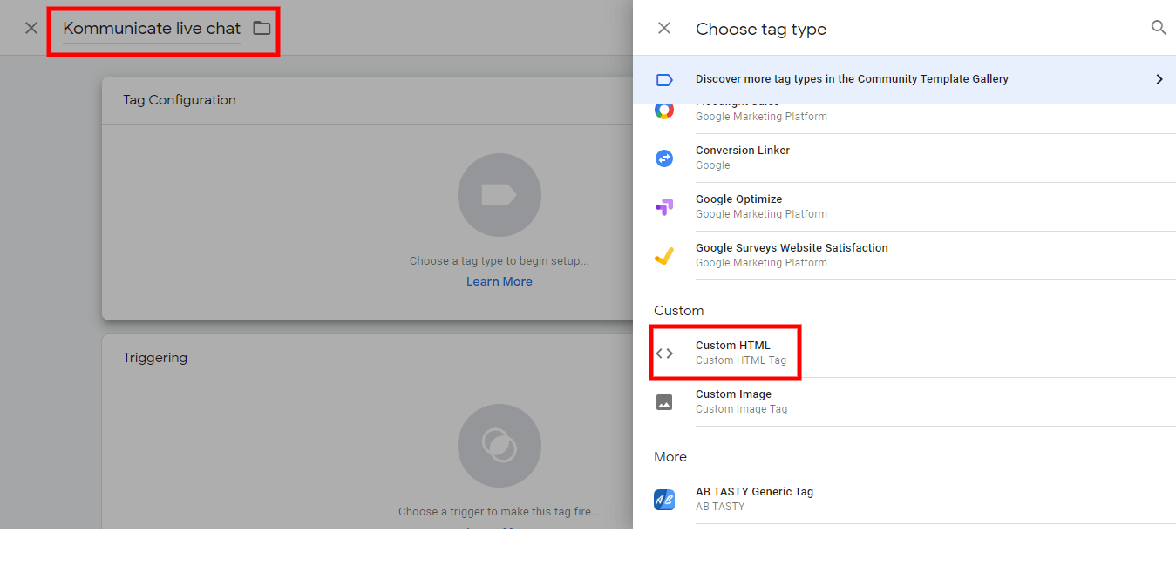The image size is (1176, 572).
Task: Click the Tag Configuration section header
Action: [180, 99]
